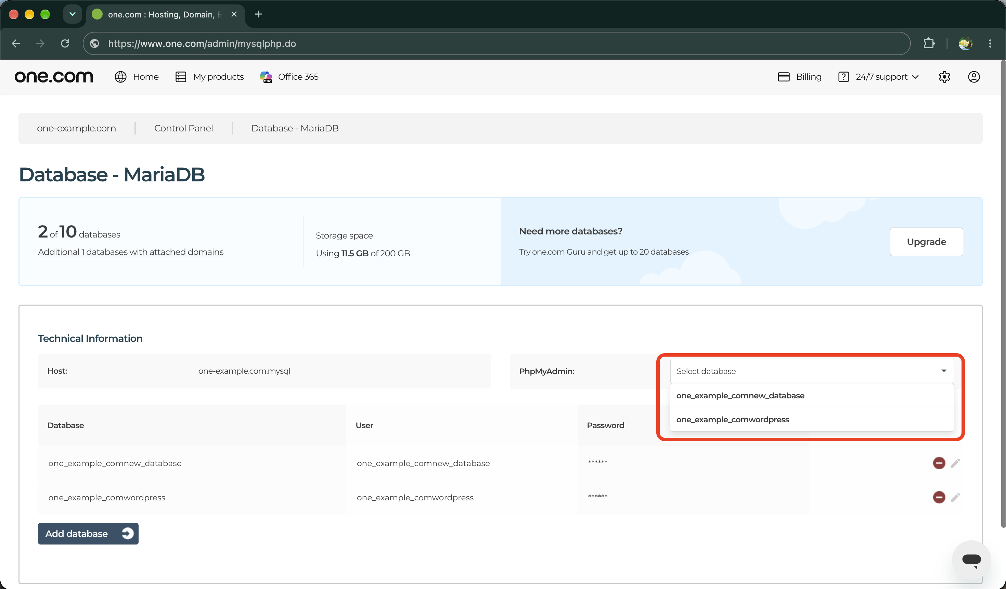Open the Home globe link
The height and width of the screenshot is (589, 1006).
click(x=137, y=77)
